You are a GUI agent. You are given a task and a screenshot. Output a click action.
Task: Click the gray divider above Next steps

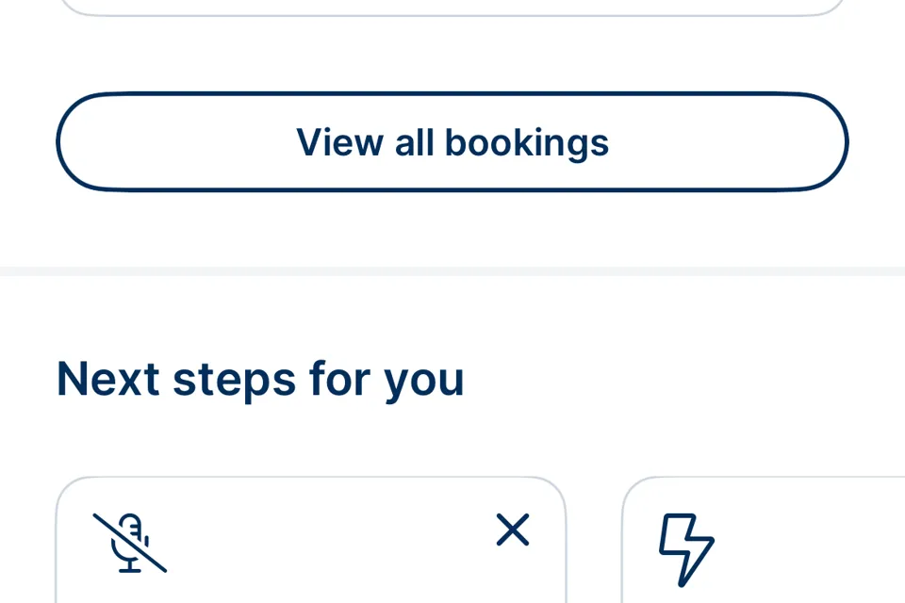pyautogui.click(x=452, y=271)
